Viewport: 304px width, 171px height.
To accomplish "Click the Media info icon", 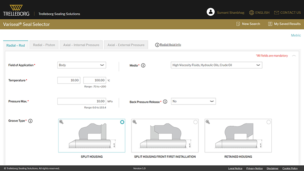I will [143, 65].
